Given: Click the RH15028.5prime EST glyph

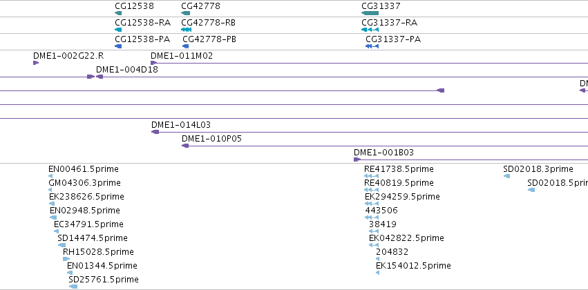Looking at the screenshot, I should [66, 259].
